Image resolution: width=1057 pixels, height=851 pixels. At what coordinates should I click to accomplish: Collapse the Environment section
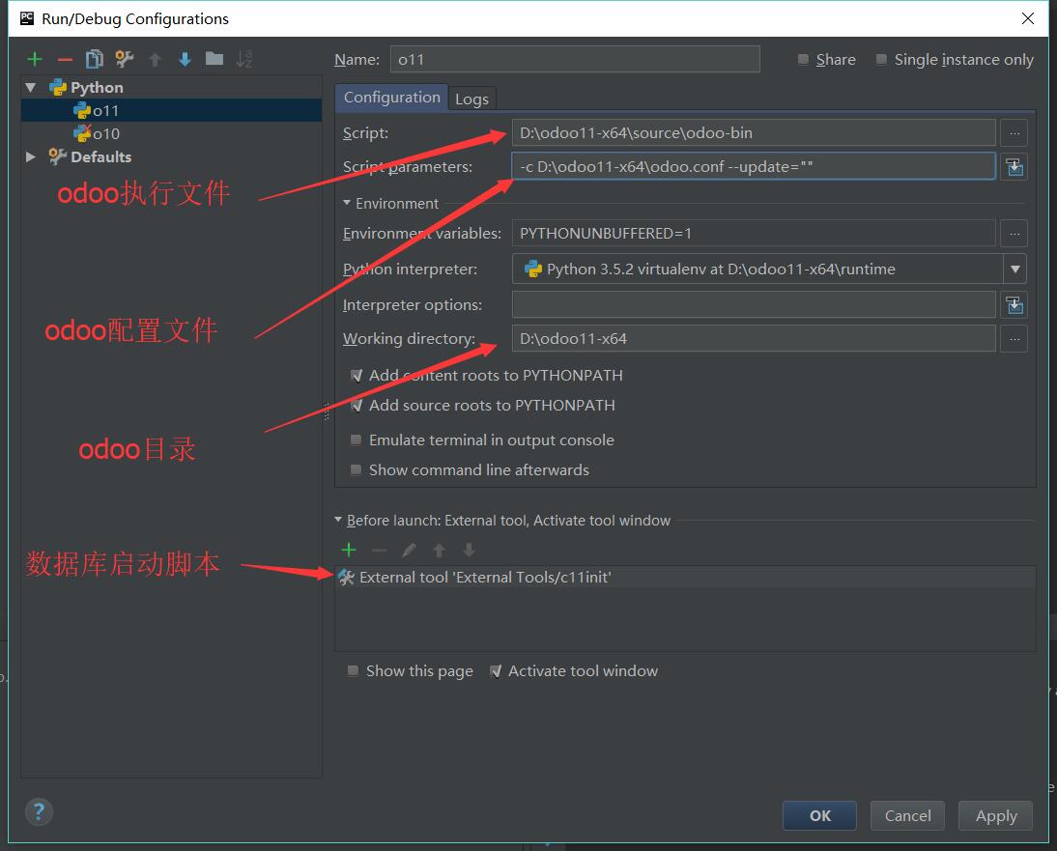[x=347, y=203]
